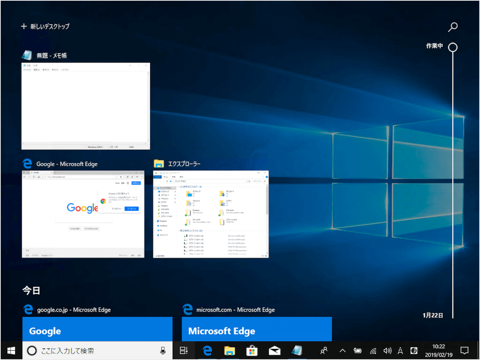Image resolution: width=480 pixels, height=360 pixels.
Task: Click the folder icon beside エクスプローラー title
Action: click(159, 163)
